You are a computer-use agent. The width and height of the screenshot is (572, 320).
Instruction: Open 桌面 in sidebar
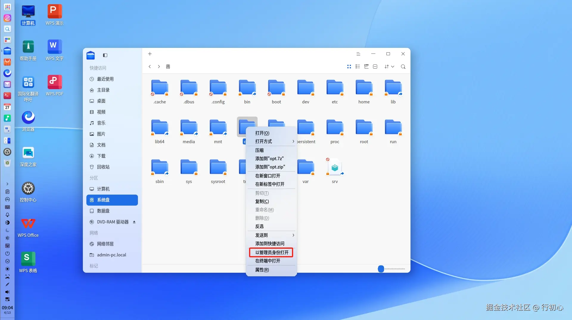[112, 101]
